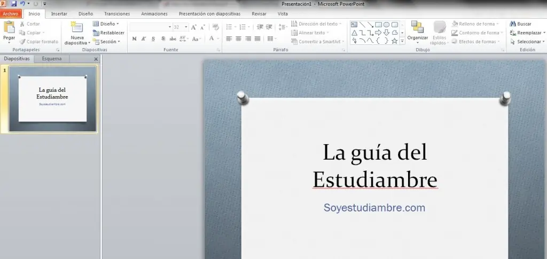
Task: Open line spacing options
Action: tap(283, 27)
